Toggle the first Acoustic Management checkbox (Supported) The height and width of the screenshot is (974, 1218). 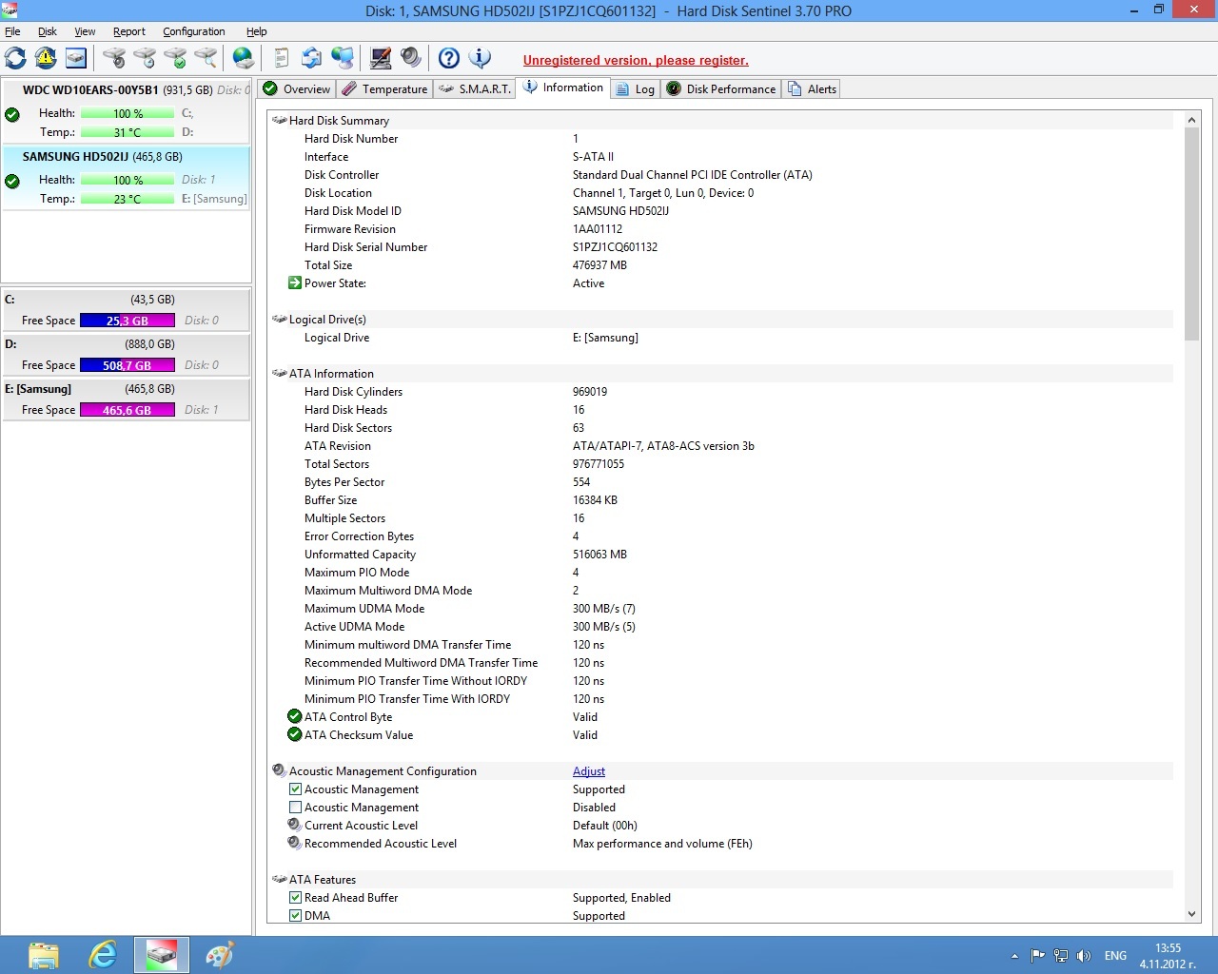point(295,789)
